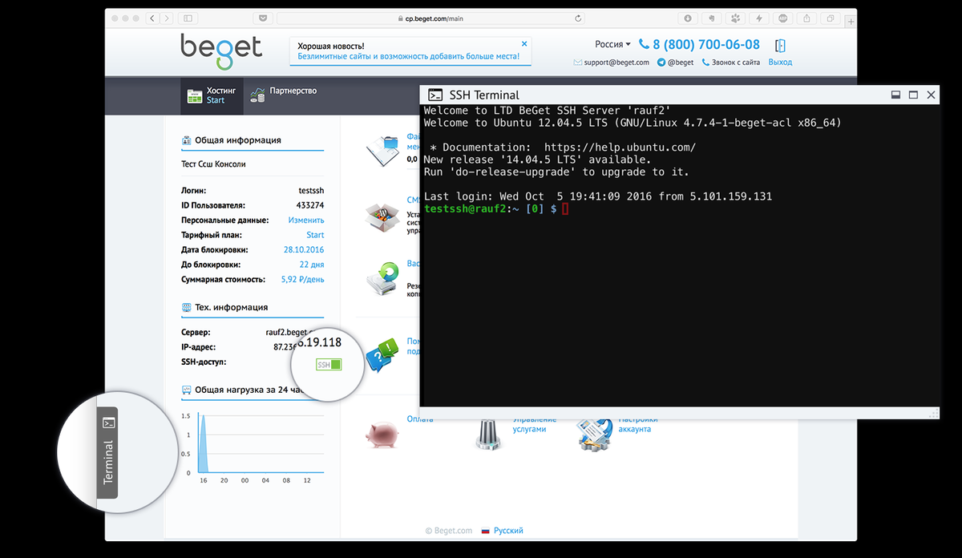Switch to the Хостинг Start tab
The height and width of the screenshot is (558, 962).
pos(211,95)
